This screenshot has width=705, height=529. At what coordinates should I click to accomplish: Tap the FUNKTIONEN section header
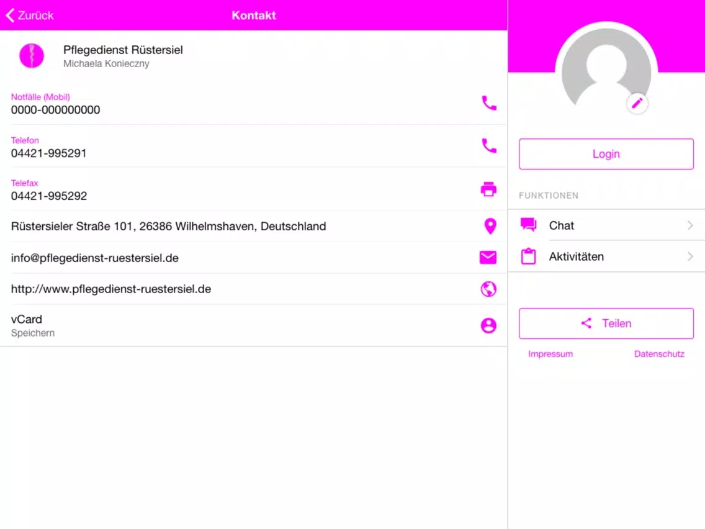(x=549, y=196)
